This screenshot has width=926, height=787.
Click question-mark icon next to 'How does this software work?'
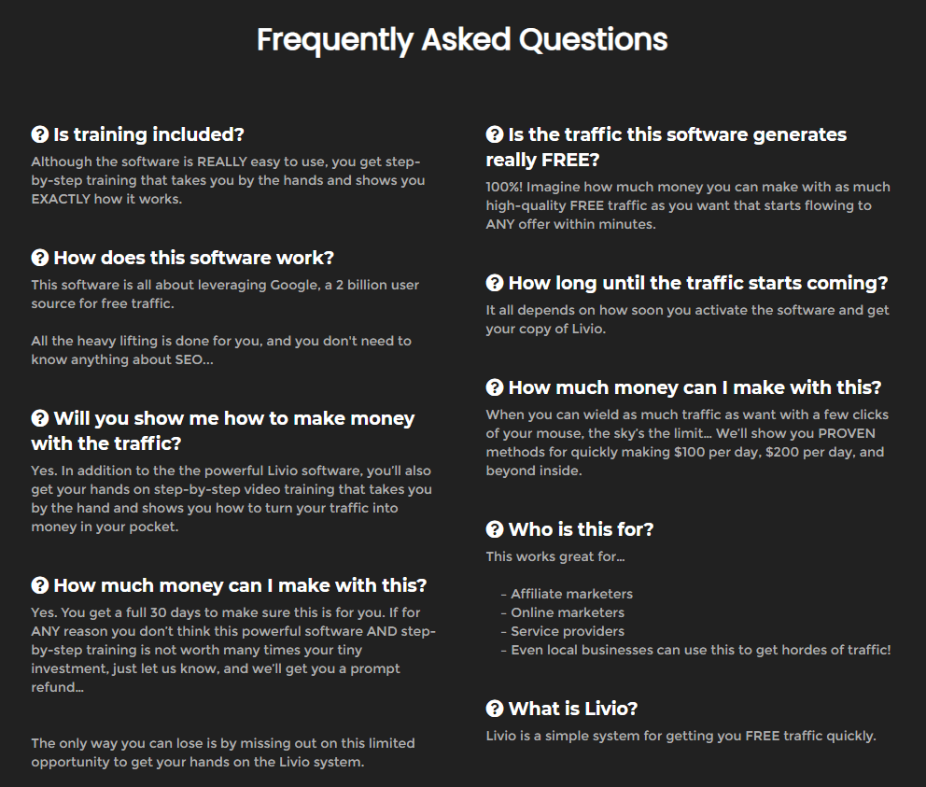[x=39, y=258]
